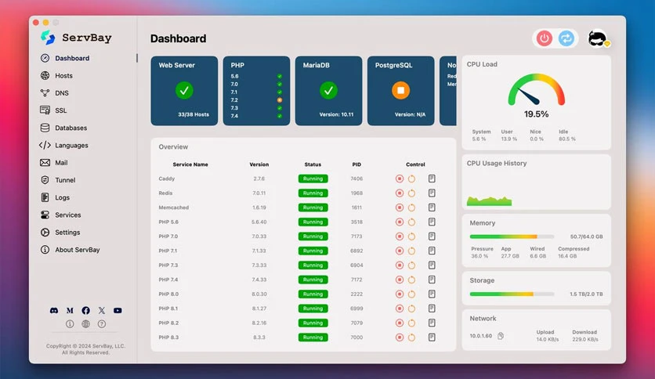Viewport: 655px width, 379px height.
Task: Open the Hosts section
Action: click(x=56, y=75)
